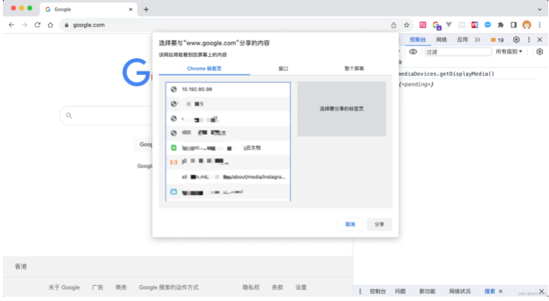Open the 商务 footer link
The image size is (549, 301).
pyautogui.click(x=121, y=287)
